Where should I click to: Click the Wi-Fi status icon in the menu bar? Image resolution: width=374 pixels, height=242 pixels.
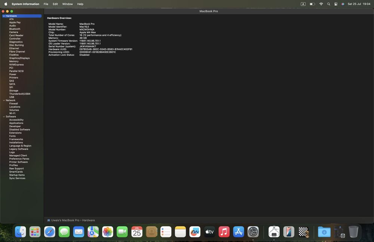click(321, 4)
